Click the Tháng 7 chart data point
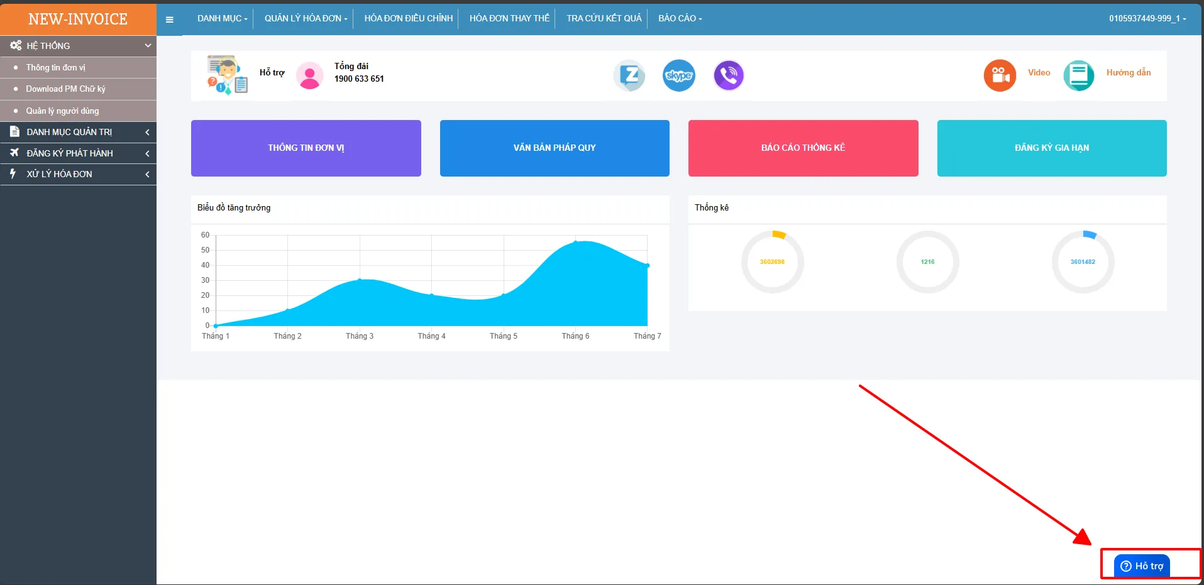Viewport: 1204px width, 585px height. pos(648,265)
